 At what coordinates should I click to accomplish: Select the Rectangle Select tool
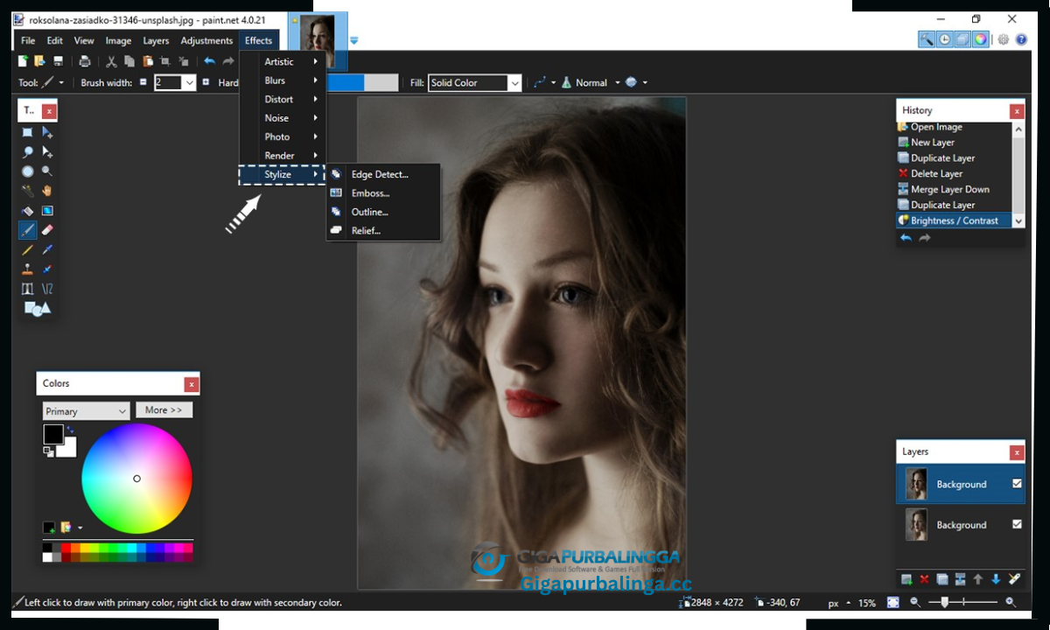[27, 132]
